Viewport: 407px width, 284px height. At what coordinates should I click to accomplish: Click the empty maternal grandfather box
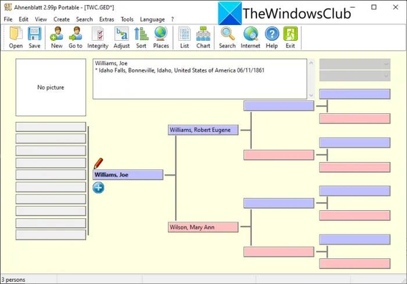[279, 203]
